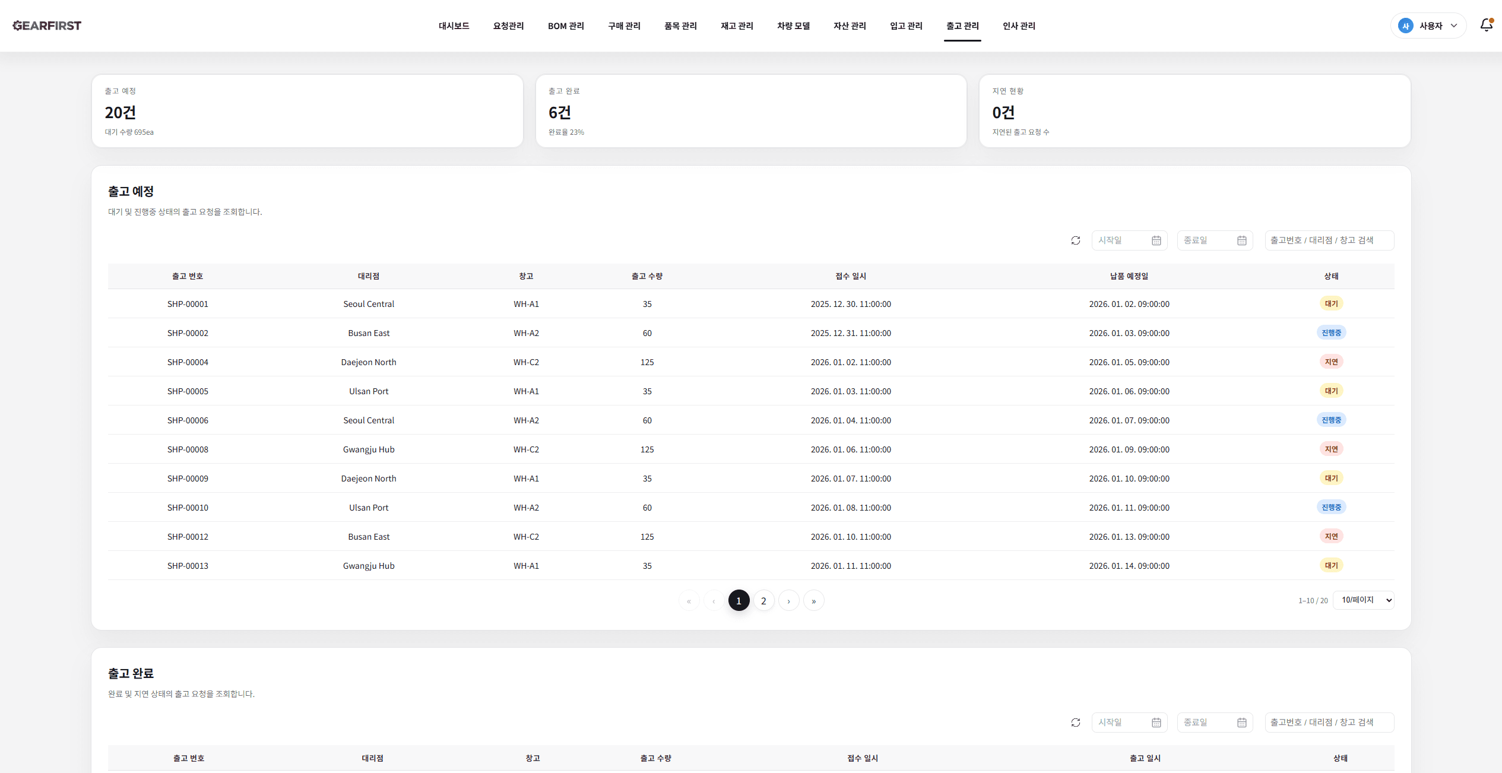Go to page 2
The image size is (1502, 773).
[x=763, y=601]
